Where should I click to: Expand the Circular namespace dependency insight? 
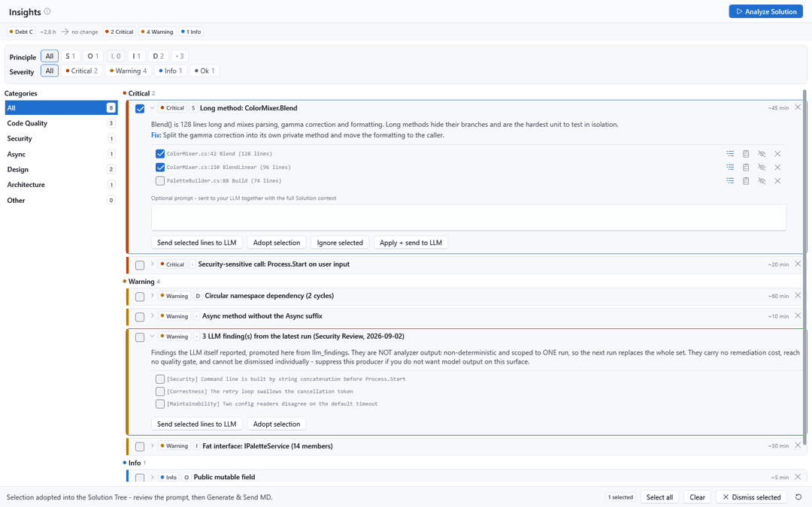click(152, 295)
